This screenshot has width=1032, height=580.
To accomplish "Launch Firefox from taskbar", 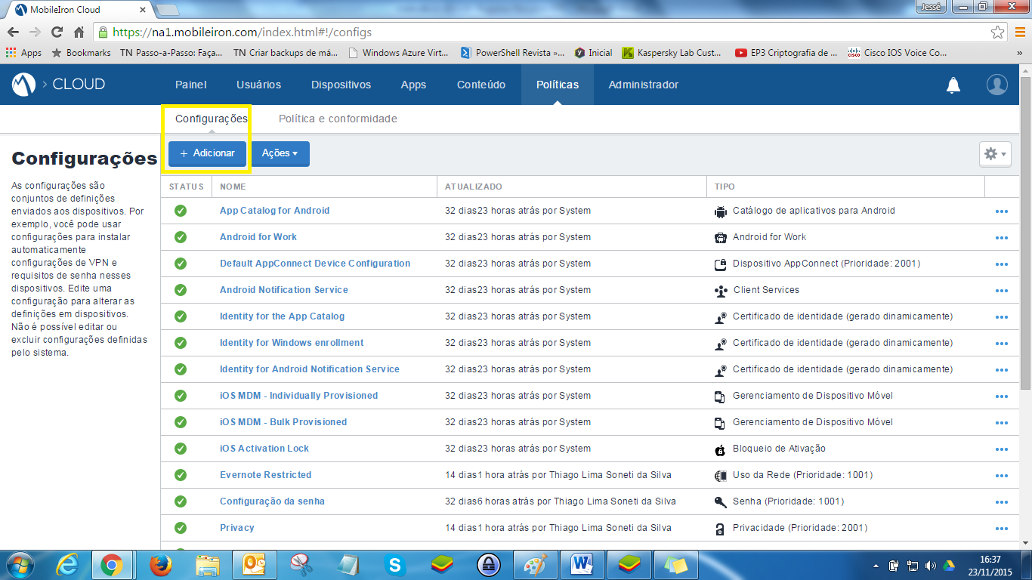I will (159, 565).
